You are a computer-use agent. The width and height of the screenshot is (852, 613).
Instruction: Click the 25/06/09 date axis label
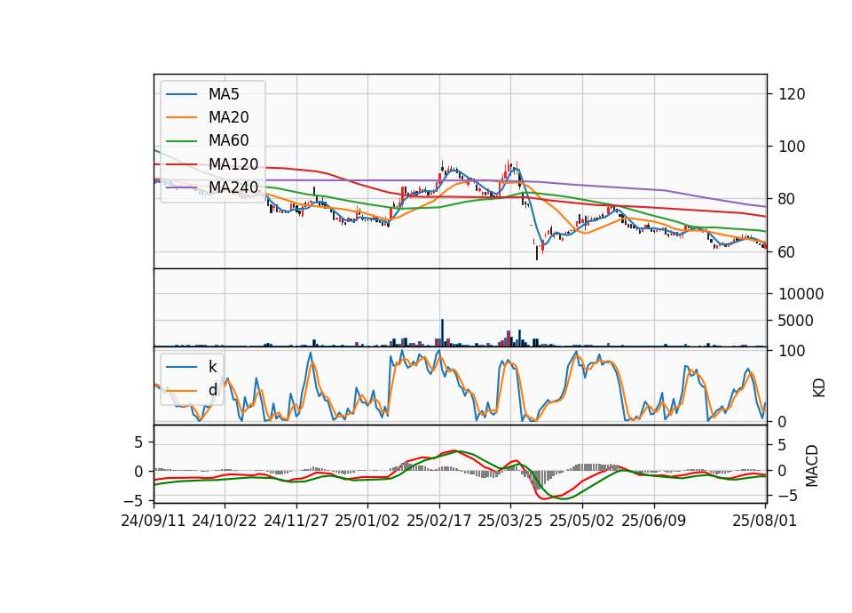[654, 521]
